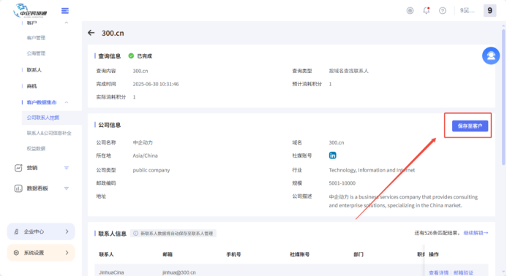Open the user name dropdown 9吴...

coord(467,11)
